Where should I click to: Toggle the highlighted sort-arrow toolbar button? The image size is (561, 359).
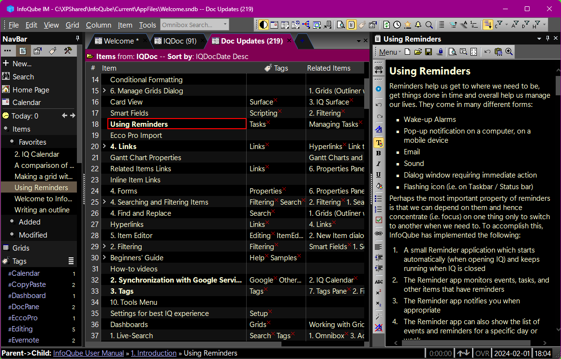click(487, 25)
